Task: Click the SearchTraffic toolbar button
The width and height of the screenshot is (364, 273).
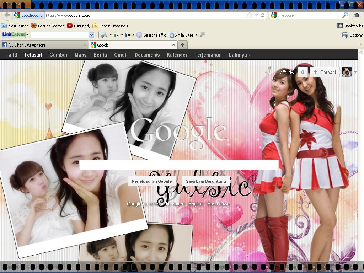Action: [151, 35]
